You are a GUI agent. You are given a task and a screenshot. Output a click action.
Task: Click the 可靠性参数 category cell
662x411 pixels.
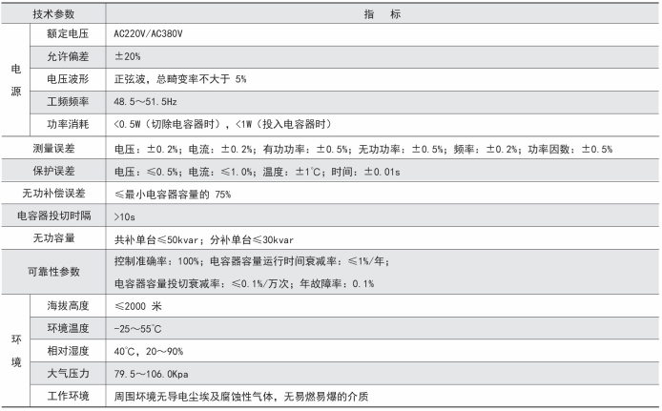tap(53, 272)
